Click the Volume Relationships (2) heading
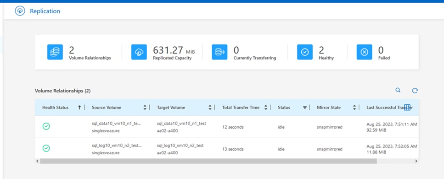Image resolution: width=444 pixels, height=179 pixels. point(62,91)
